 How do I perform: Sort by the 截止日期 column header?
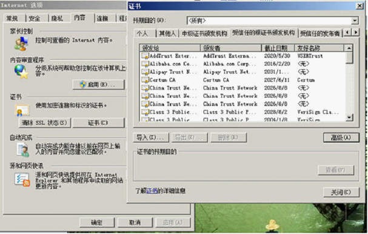coord(278,48)
